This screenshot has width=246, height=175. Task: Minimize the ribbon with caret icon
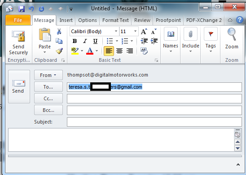coord(230,20)
